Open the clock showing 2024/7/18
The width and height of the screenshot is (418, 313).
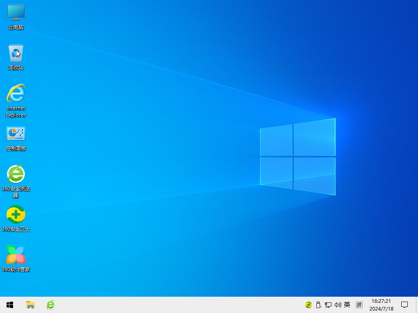[381, 304]
